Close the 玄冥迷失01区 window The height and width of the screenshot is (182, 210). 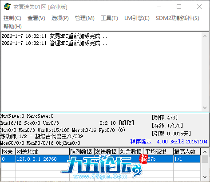click(x=199, y=7)
